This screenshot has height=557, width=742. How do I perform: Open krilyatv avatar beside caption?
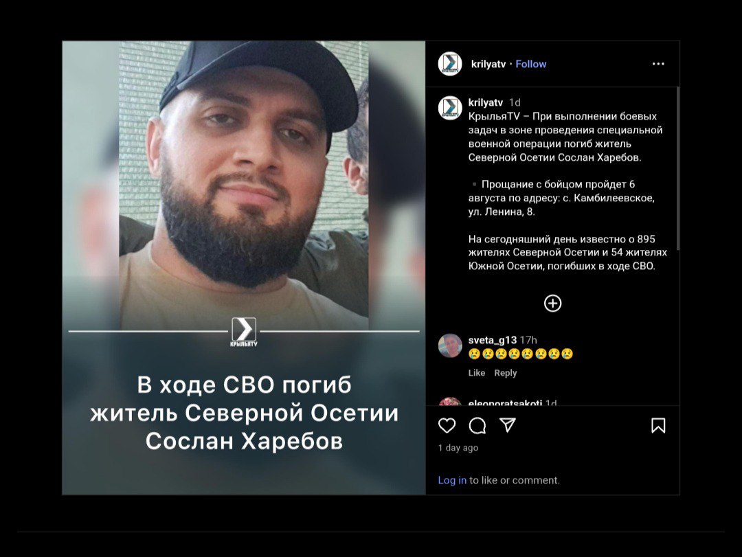[449, 108]
